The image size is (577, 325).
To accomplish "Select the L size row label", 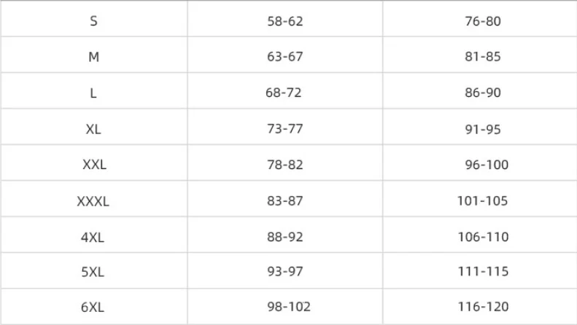I will pyautogui.click(x=93, y=93).
